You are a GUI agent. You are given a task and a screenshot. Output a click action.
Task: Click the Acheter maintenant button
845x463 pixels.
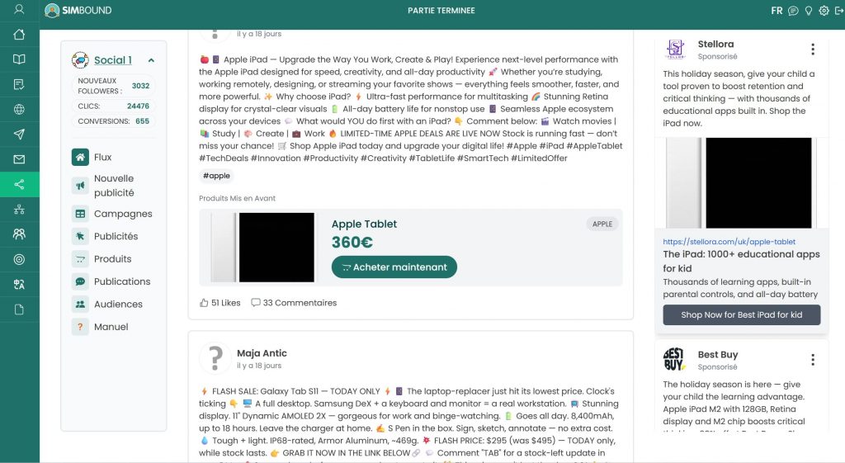(394, 267)
